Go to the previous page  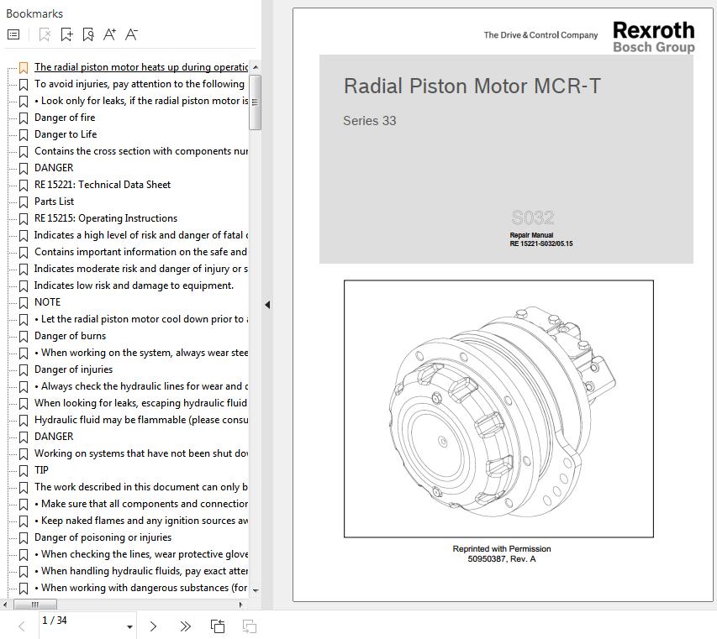pyautogui.click(x=22, y=626)
